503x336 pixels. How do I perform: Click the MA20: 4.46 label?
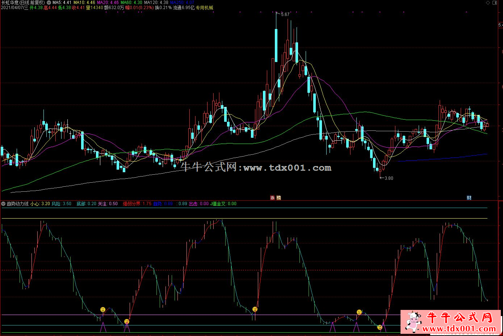[108, 3]
